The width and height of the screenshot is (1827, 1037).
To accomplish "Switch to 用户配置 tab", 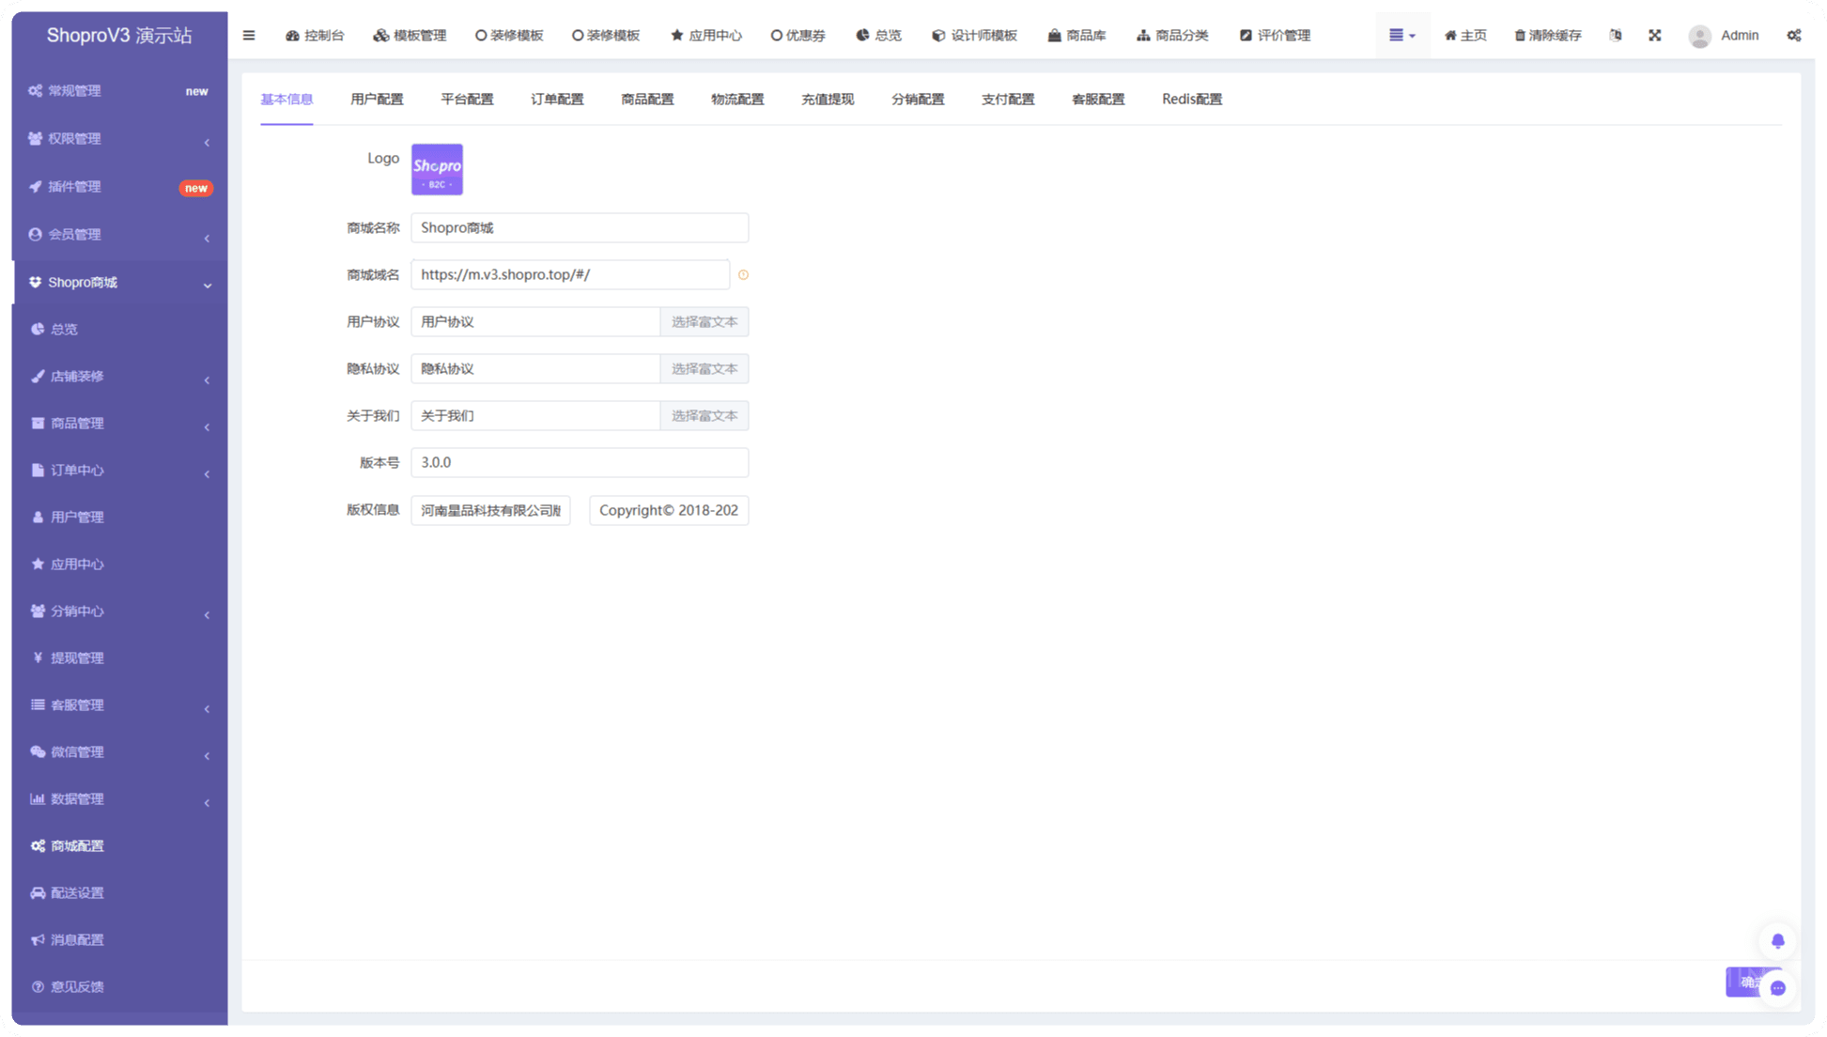I will [377, 100].
